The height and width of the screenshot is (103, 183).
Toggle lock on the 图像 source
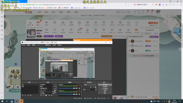point(55,86)
